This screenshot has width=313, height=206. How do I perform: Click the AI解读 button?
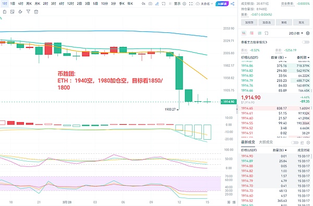pyautogui.click(x=222, y=4)
